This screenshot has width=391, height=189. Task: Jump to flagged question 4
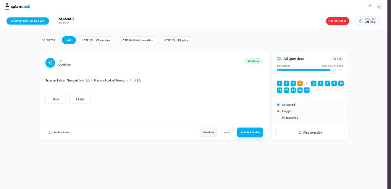click(x=300, y=84)
